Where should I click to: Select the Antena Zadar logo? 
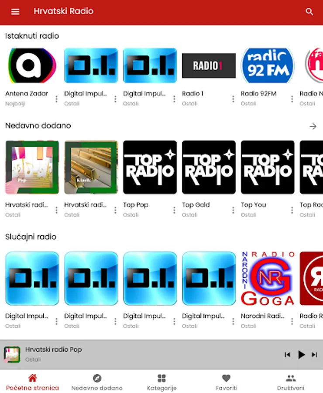pyautogui.click(x=32, y=65)
